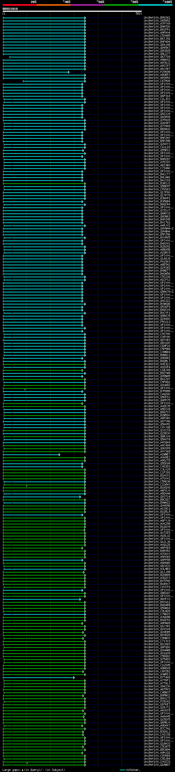
Task: Select hit label UniRef100_Q0HGM6
Action: pos(157,506)
